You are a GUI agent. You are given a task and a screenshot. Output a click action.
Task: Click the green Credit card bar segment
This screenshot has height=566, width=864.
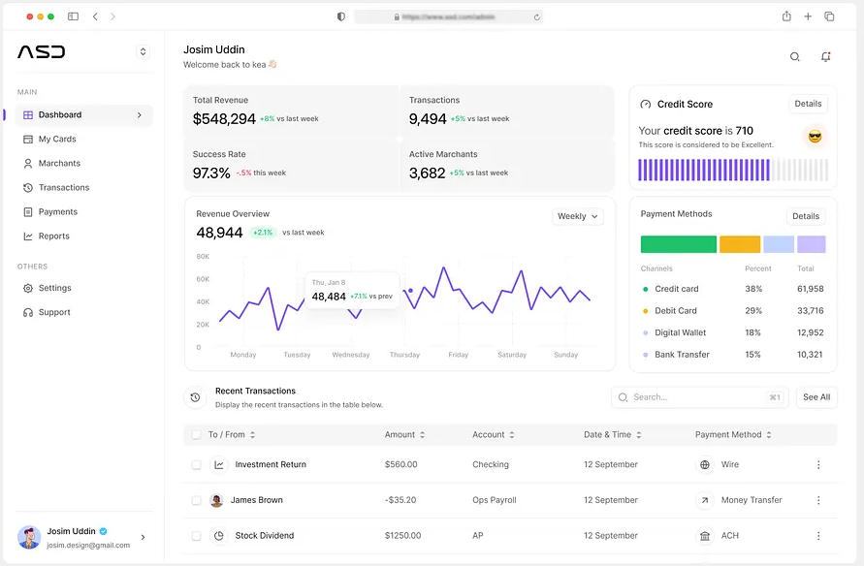(678, 244)
